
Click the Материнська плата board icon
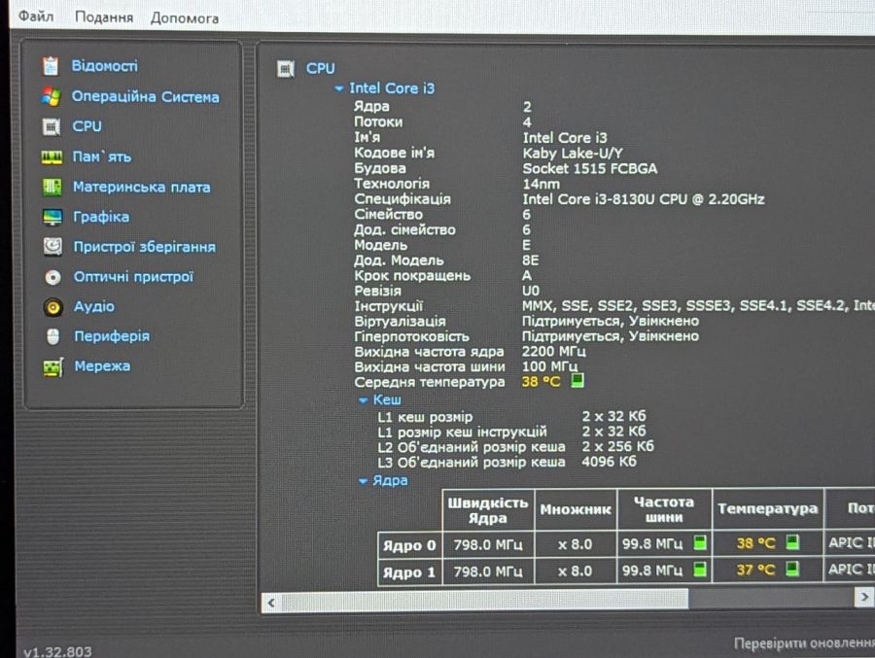click(52, 187)
